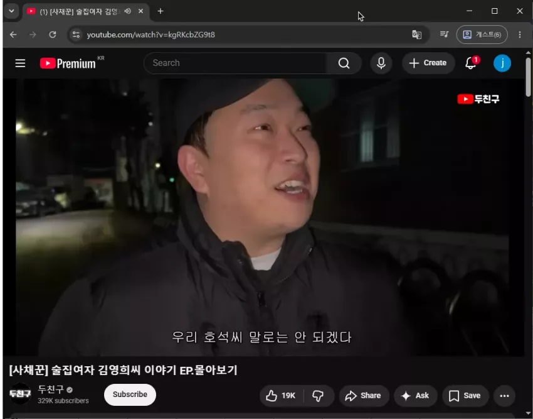
Task: Like the video with thumbs up
Action: (282, 396)
